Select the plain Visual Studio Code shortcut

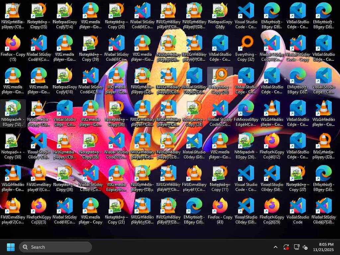[298, 211]
